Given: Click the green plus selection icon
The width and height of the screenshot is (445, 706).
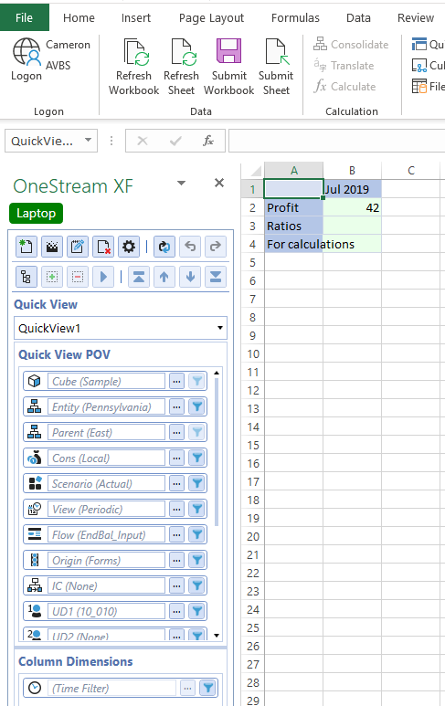Looking at the screenshot, I should pyautogui.click(x=52, y=277).
